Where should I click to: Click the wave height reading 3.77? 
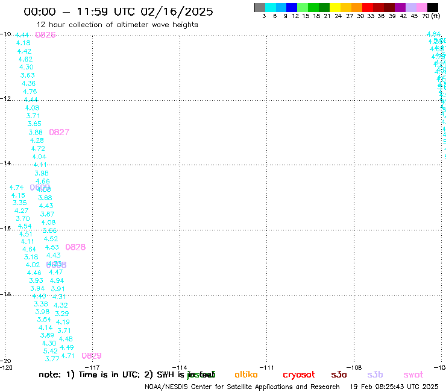[x=52, y=359]
